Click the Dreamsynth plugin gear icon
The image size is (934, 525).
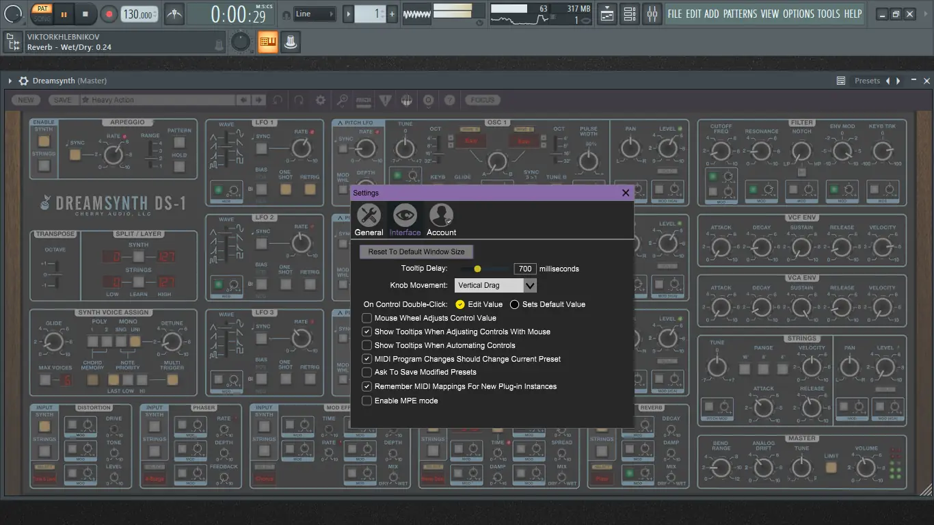click(x=23, y=81)
